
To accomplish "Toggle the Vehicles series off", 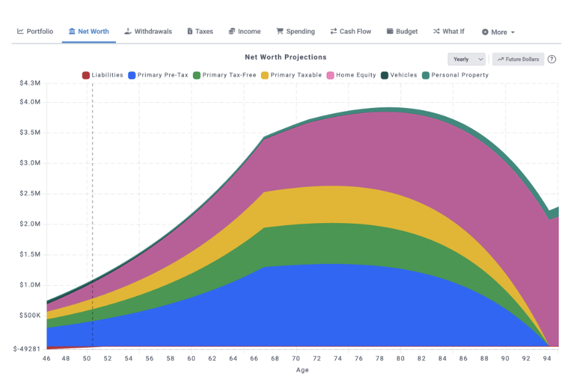I will click(399, 75).
